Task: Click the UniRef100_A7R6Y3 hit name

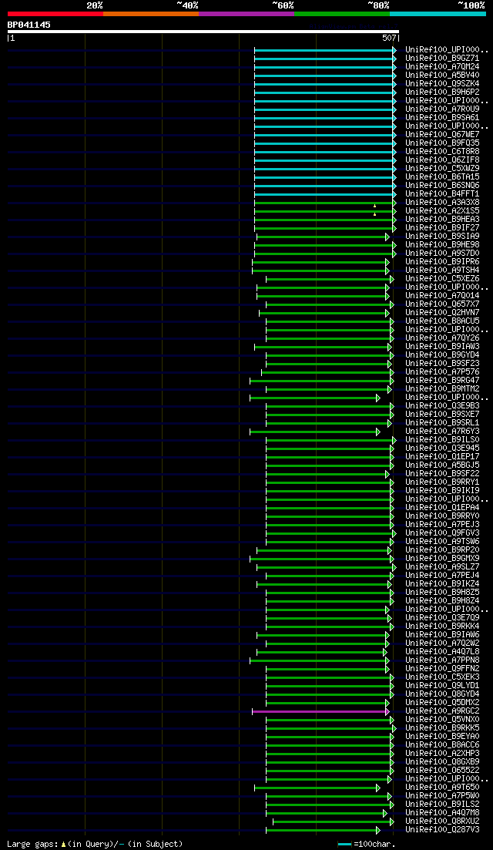Action: [442, 431]
